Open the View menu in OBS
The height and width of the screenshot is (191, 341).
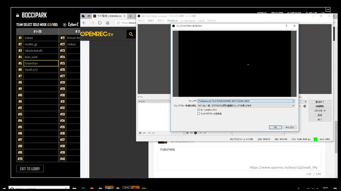click(x=161, y=21)
